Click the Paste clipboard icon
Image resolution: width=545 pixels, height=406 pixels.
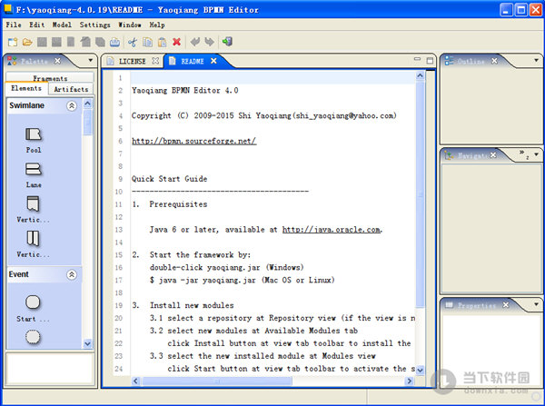point(162,43)
